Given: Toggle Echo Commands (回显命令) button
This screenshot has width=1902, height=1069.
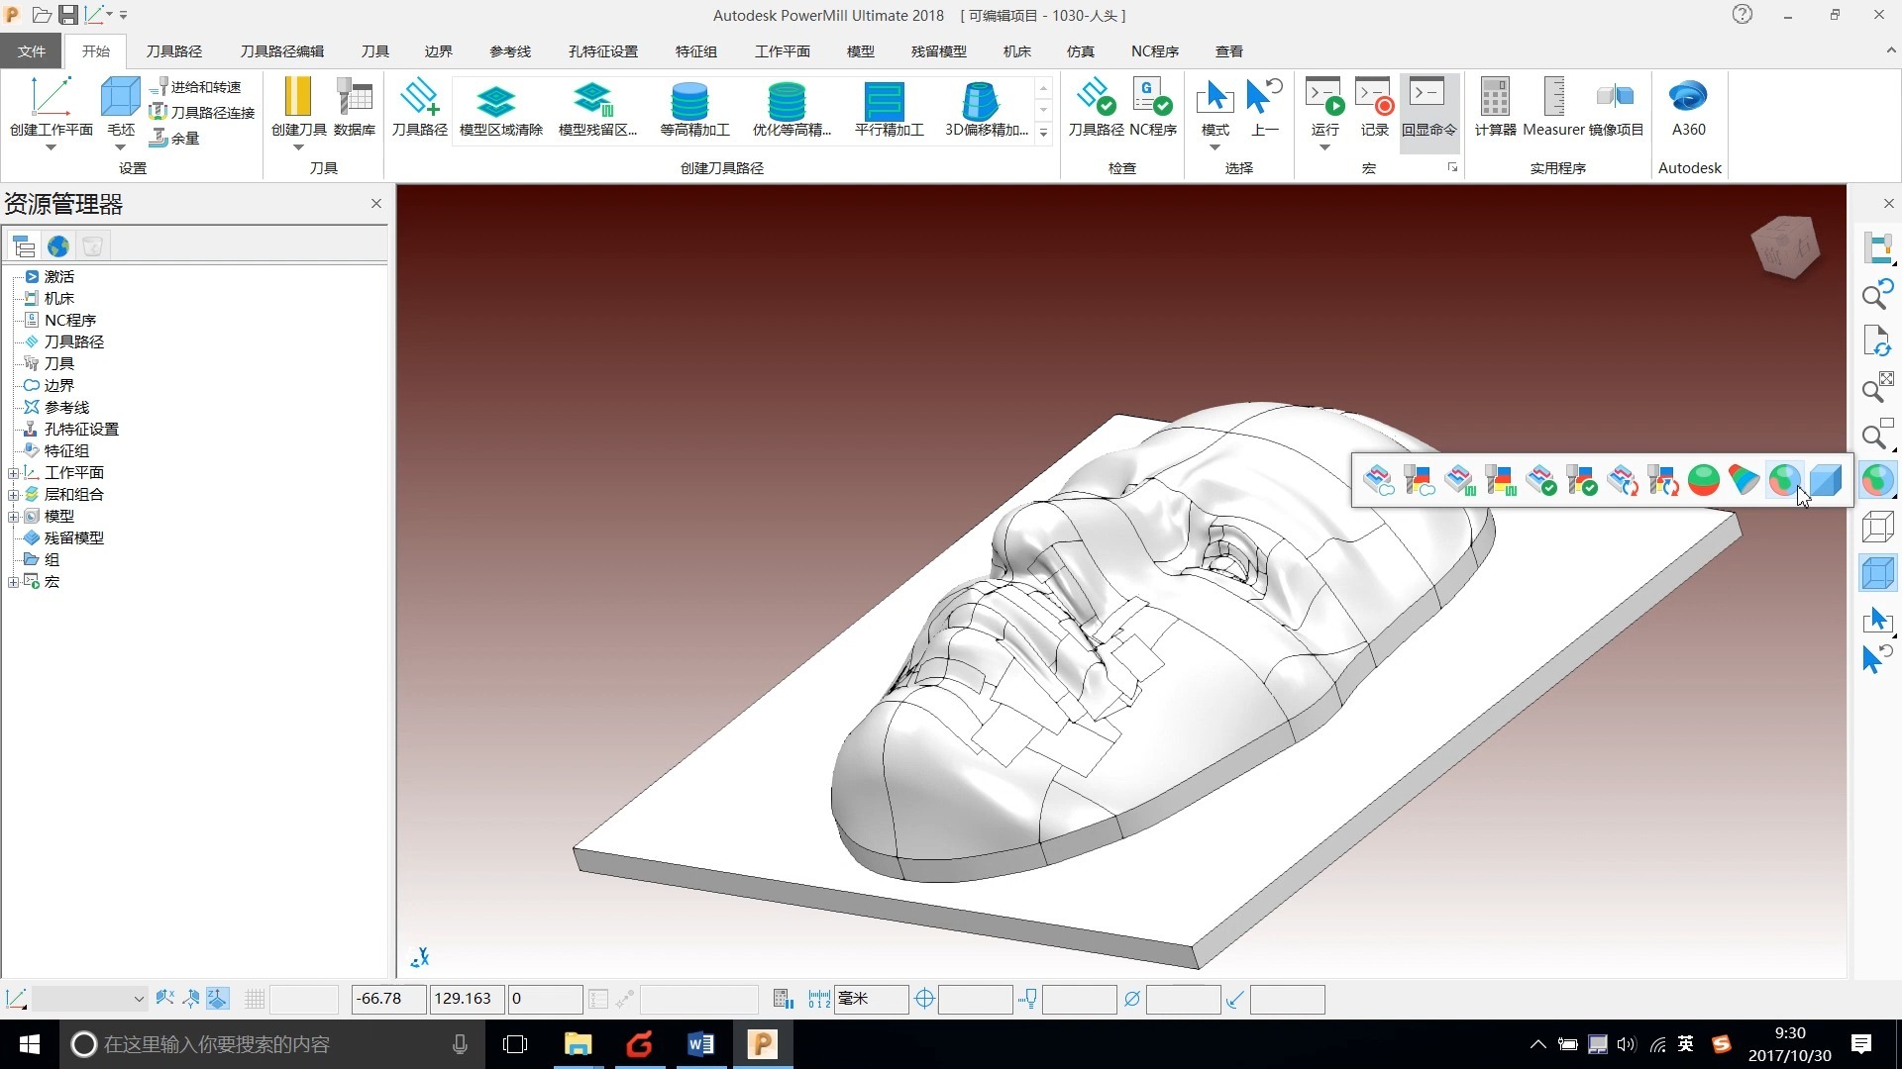Looking at the screenshot, I should pyautogui.click(x=1428, y=109).
